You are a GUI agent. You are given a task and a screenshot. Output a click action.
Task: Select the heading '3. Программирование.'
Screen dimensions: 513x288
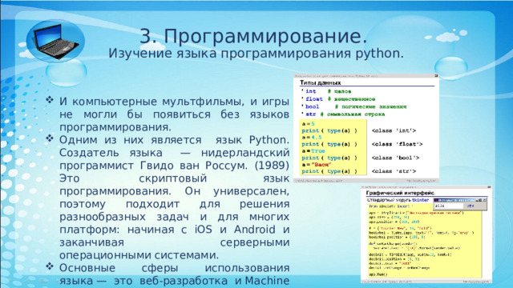[253, 36]
